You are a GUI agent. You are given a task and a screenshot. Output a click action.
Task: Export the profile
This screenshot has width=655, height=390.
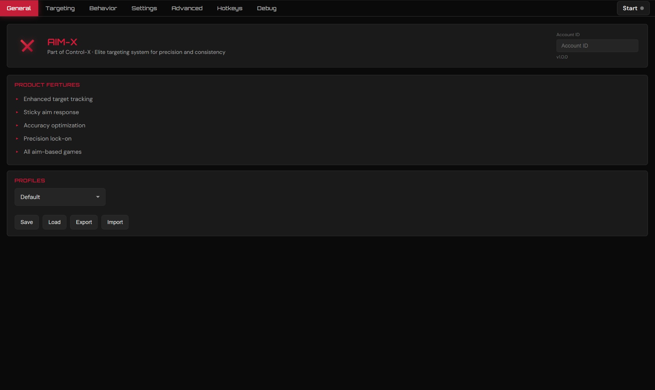point(84,222)
